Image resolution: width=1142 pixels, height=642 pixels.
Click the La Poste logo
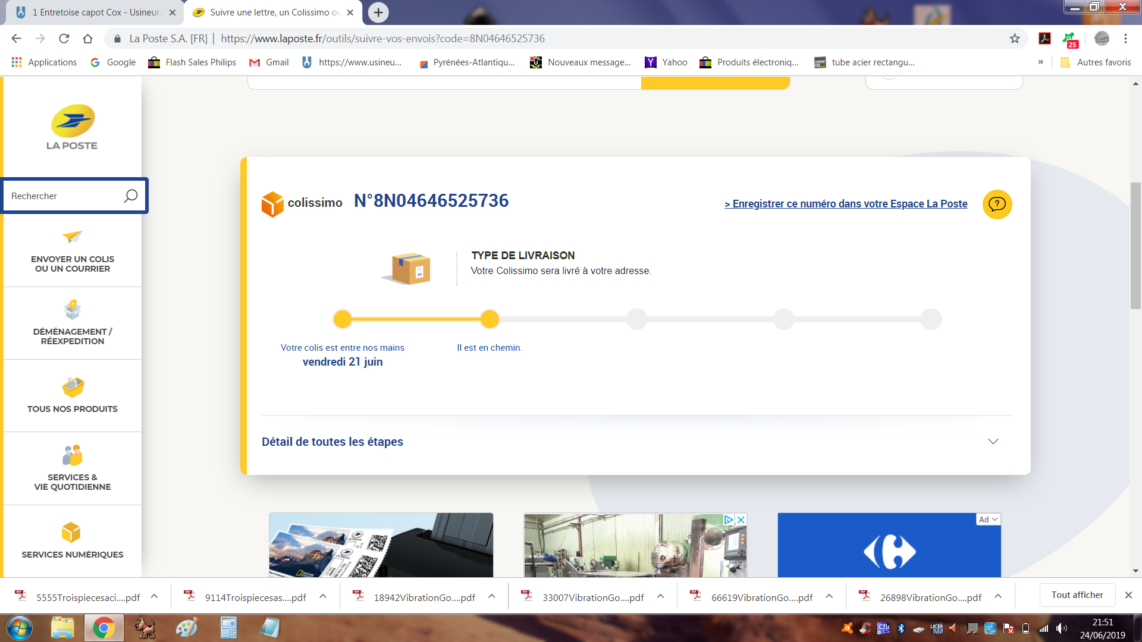pos(73,127)
